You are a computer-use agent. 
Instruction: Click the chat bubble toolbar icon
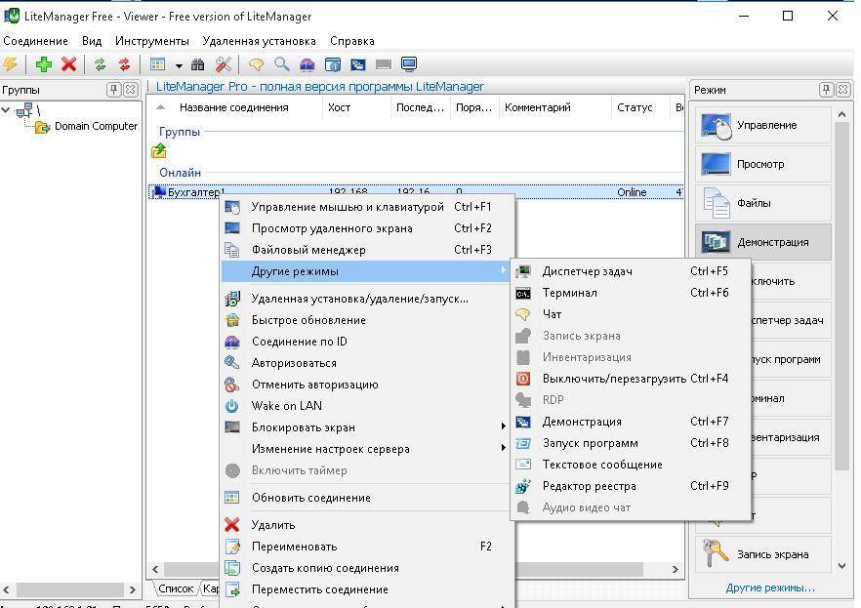point(256,64)
